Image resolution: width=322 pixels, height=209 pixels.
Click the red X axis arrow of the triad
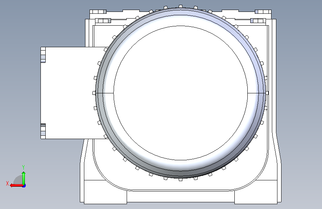(16, 186)
